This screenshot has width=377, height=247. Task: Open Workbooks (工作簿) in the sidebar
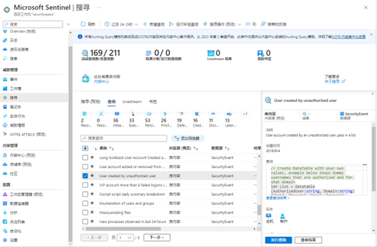12,88
